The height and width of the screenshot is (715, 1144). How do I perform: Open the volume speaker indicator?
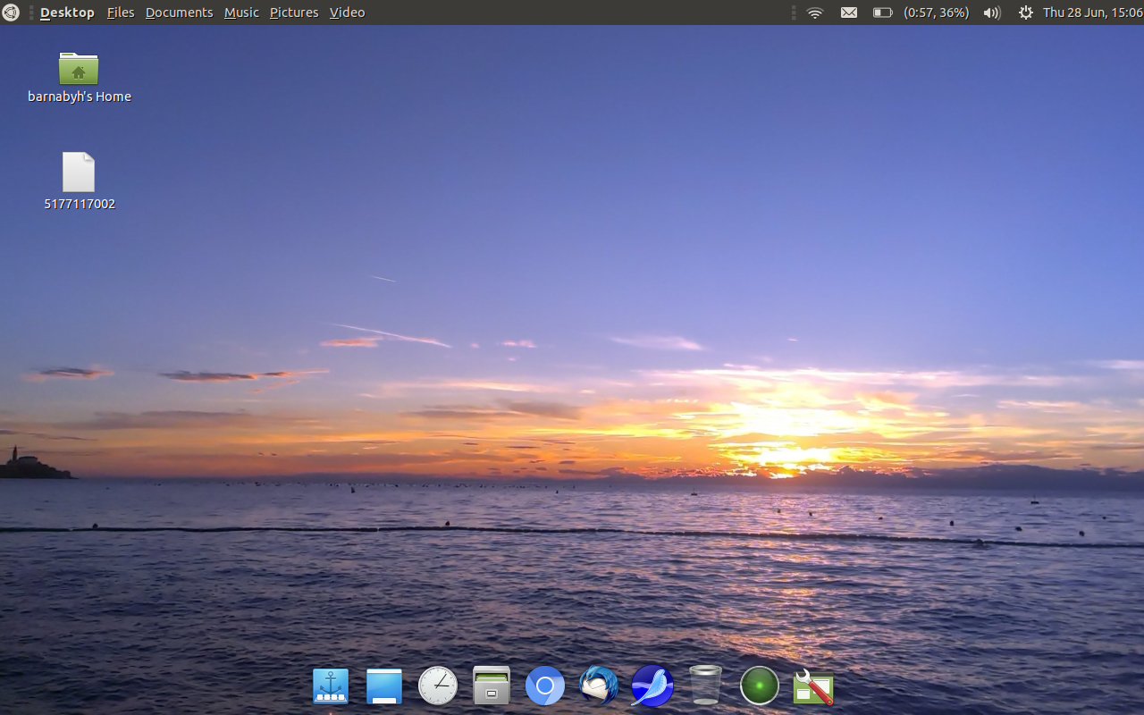[992, 13]
